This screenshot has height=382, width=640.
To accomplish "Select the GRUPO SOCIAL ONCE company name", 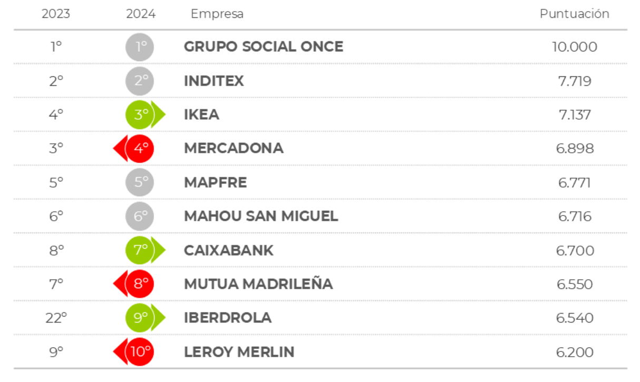I will (264, 47).
